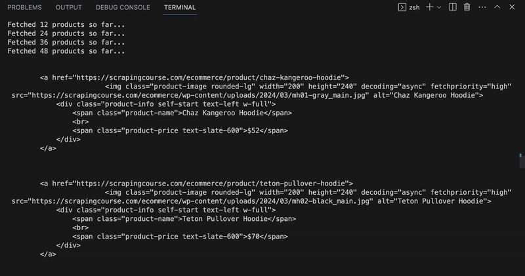525x276 pixels.
Task: Select the TERMINAL tab
Action: (180, 8)
